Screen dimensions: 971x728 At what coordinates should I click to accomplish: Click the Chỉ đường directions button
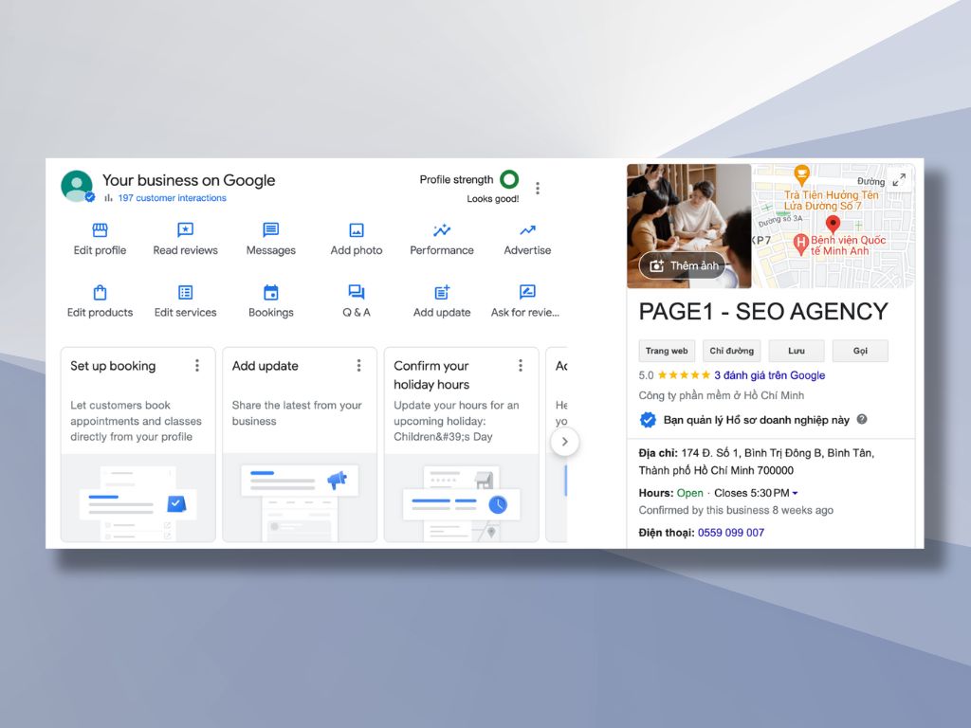click(731, 351)
